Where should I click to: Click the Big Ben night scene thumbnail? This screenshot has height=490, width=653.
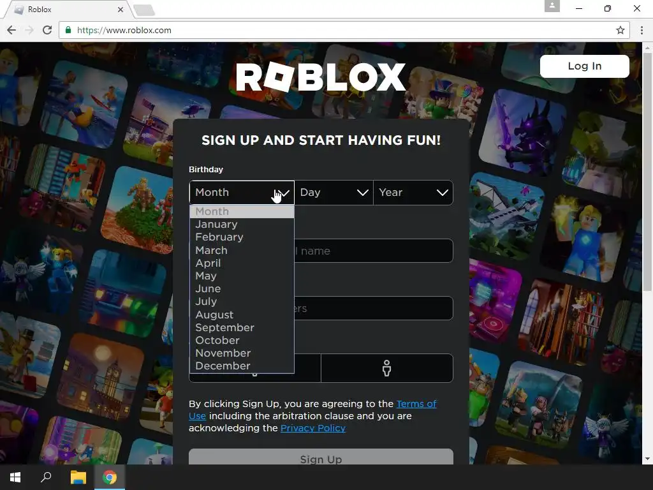(100, 376)
